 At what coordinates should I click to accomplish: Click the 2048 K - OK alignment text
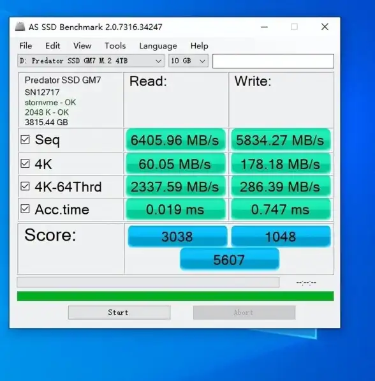coord(47,112)
